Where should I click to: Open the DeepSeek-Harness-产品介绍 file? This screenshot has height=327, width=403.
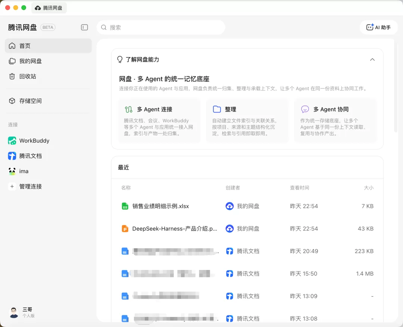tap(175, 229)
